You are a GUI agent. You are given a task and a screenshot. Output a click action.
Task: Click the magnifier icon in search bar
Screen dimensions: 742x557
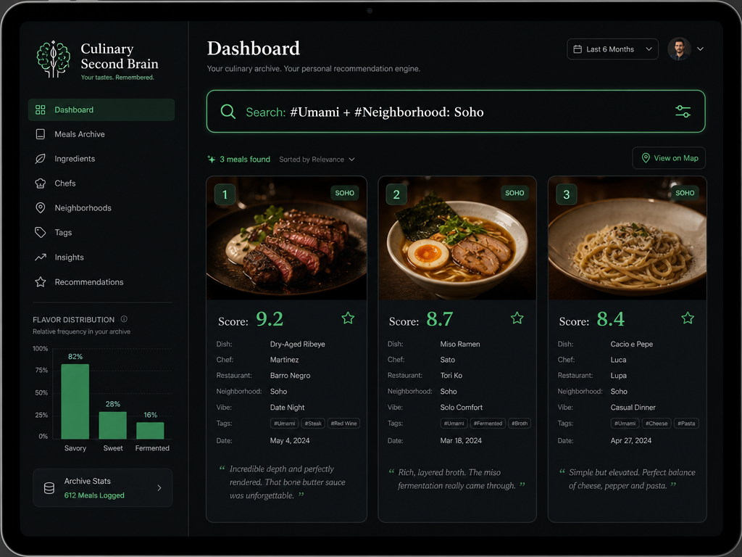click(228, 112)
